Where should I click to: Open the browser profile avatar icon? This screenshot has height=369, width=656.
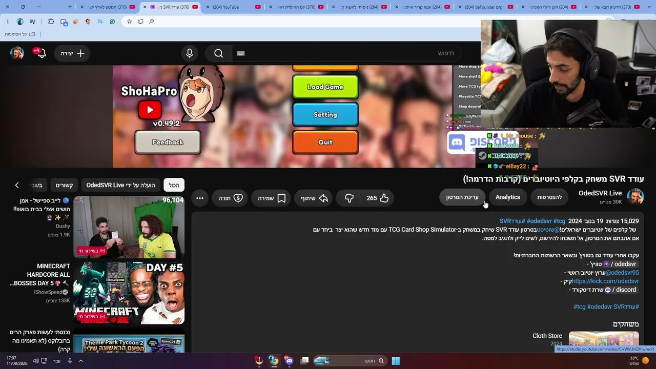[x=20, y=22]
